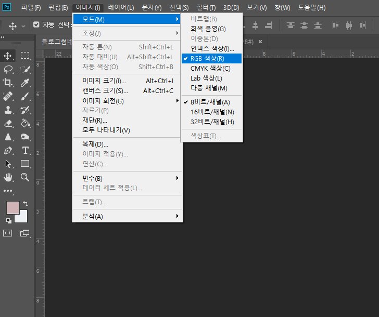
Task: Select the Hand tool
Action: (x=8, y=177)
